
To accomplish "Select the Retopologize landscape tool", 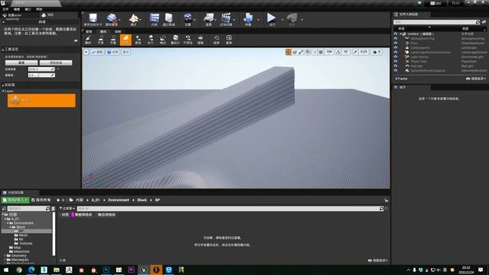I will tap(175, 40).
